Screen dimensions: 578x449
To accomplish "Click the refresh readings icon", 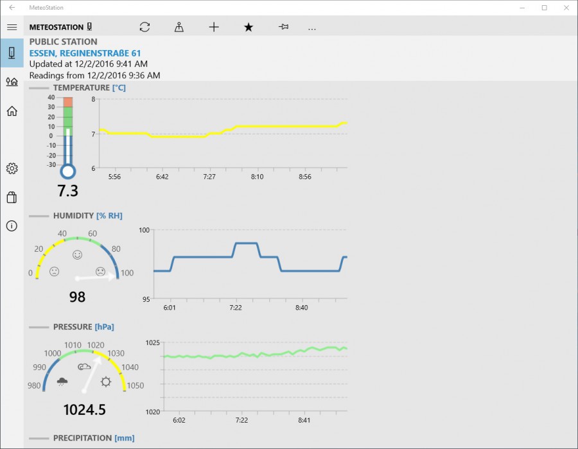I will click(144, 27).
